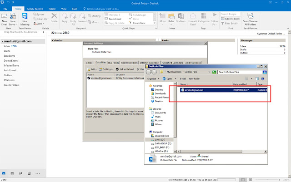The width and height of the screenshot is (291, 182).
Task: Click the green refresh icon beside address bar
Action: click(214, 72)
